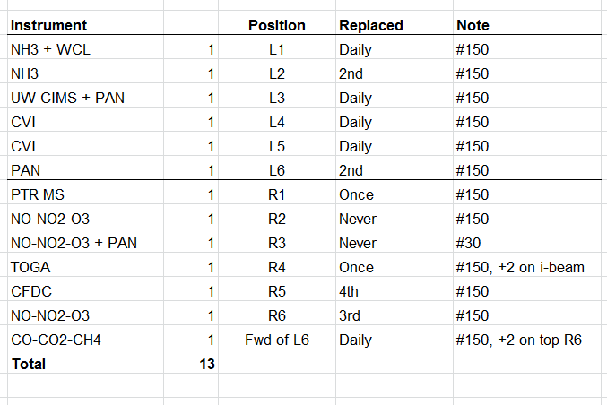607x405 pixels.
Task: Select the R4 position cell
Action: pyautogui.click(x=276, y=268)
